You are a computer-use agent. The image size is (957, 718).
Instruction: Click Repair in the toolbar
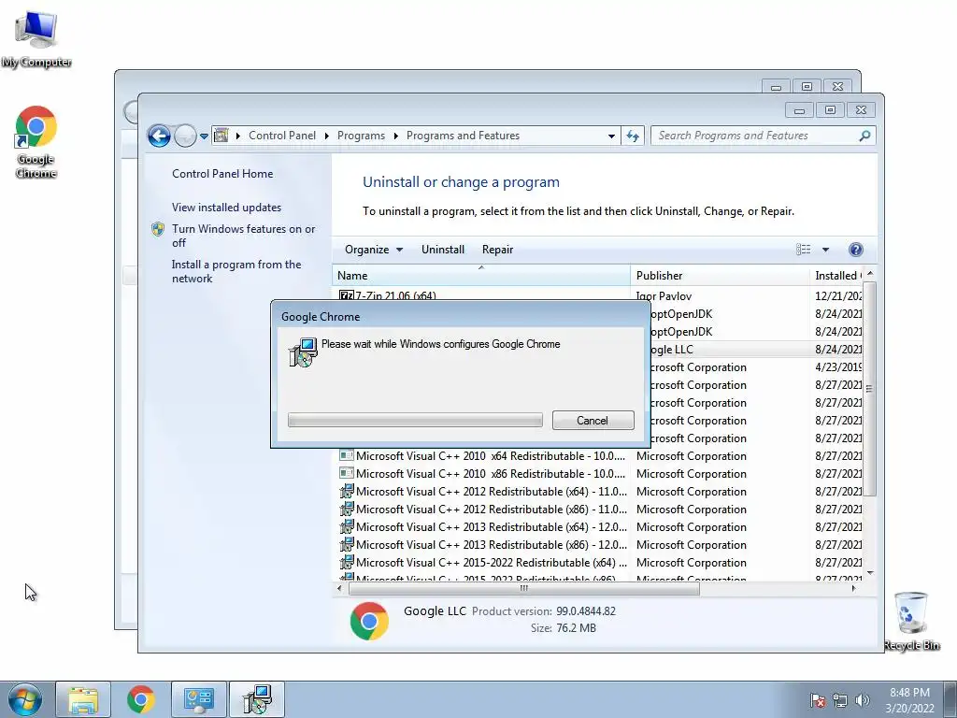[497, 249]
